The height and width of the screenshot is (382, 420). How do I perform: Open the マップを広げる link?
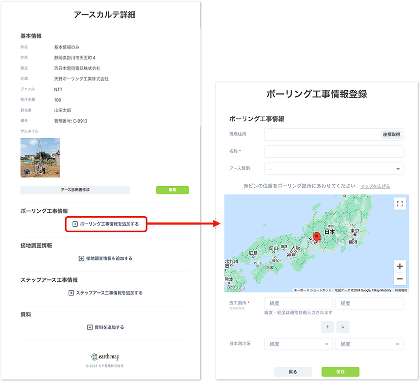(x=375, y=186)
